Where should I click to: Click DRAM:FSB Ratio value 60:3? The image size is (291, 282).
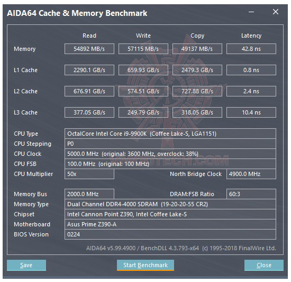pos(251,194)
